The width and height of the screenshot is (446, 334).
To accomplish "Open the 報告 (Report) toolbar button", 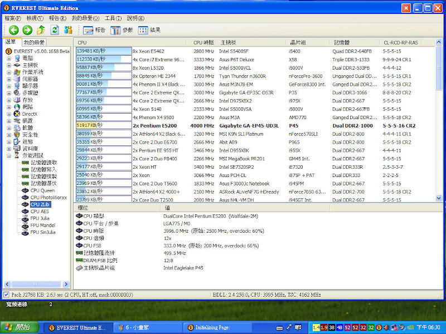I will pos(94,30).
